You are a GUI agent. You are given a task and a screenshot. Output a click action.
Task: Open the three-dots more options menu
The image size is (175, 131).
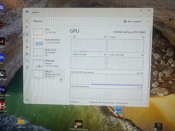148,22
